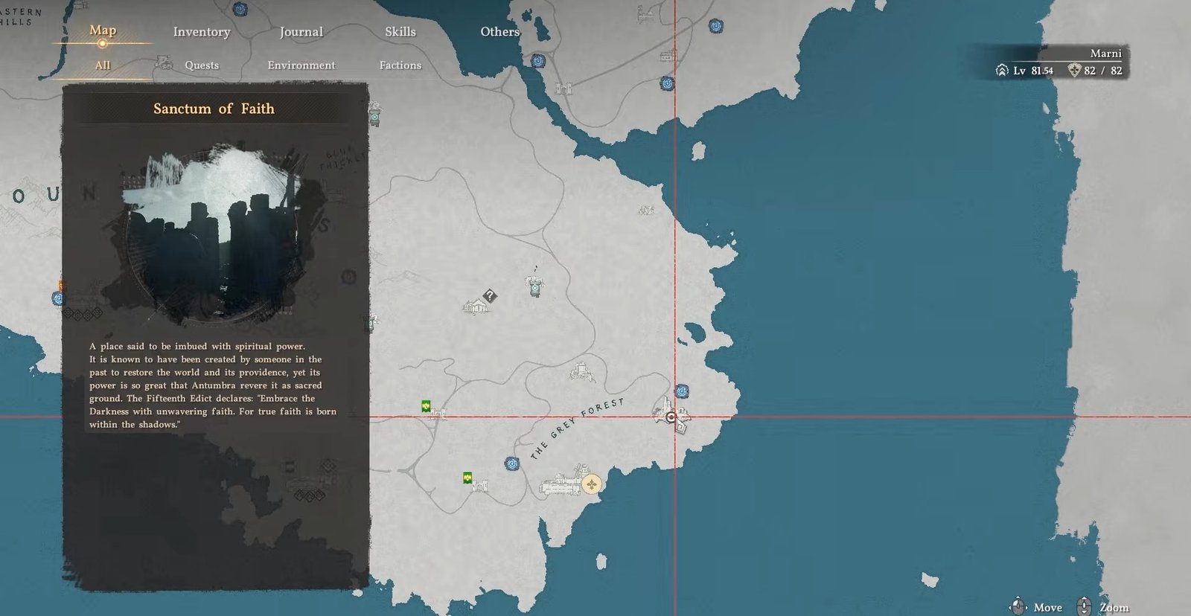
Task: Click the lower green faction flag marker
Action: point(467,478)
